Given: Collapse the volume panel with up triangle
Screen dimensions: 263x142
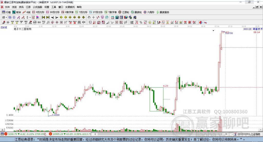Looking at the screenshot, I should [x=2, y=130].
